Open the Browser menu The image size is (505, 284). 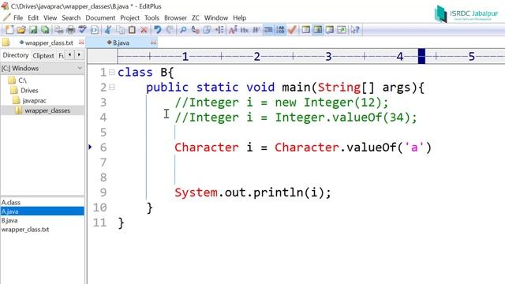[x=175, y=17]
